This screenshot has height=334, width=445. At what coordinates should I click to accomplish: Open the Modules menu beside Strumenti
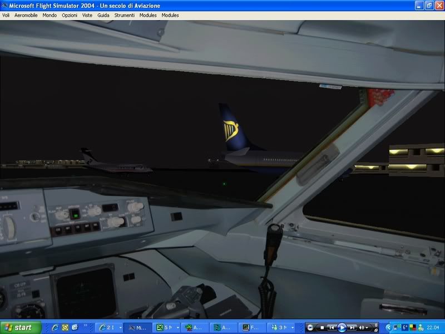pyautogui.click(x=148, y=16)
